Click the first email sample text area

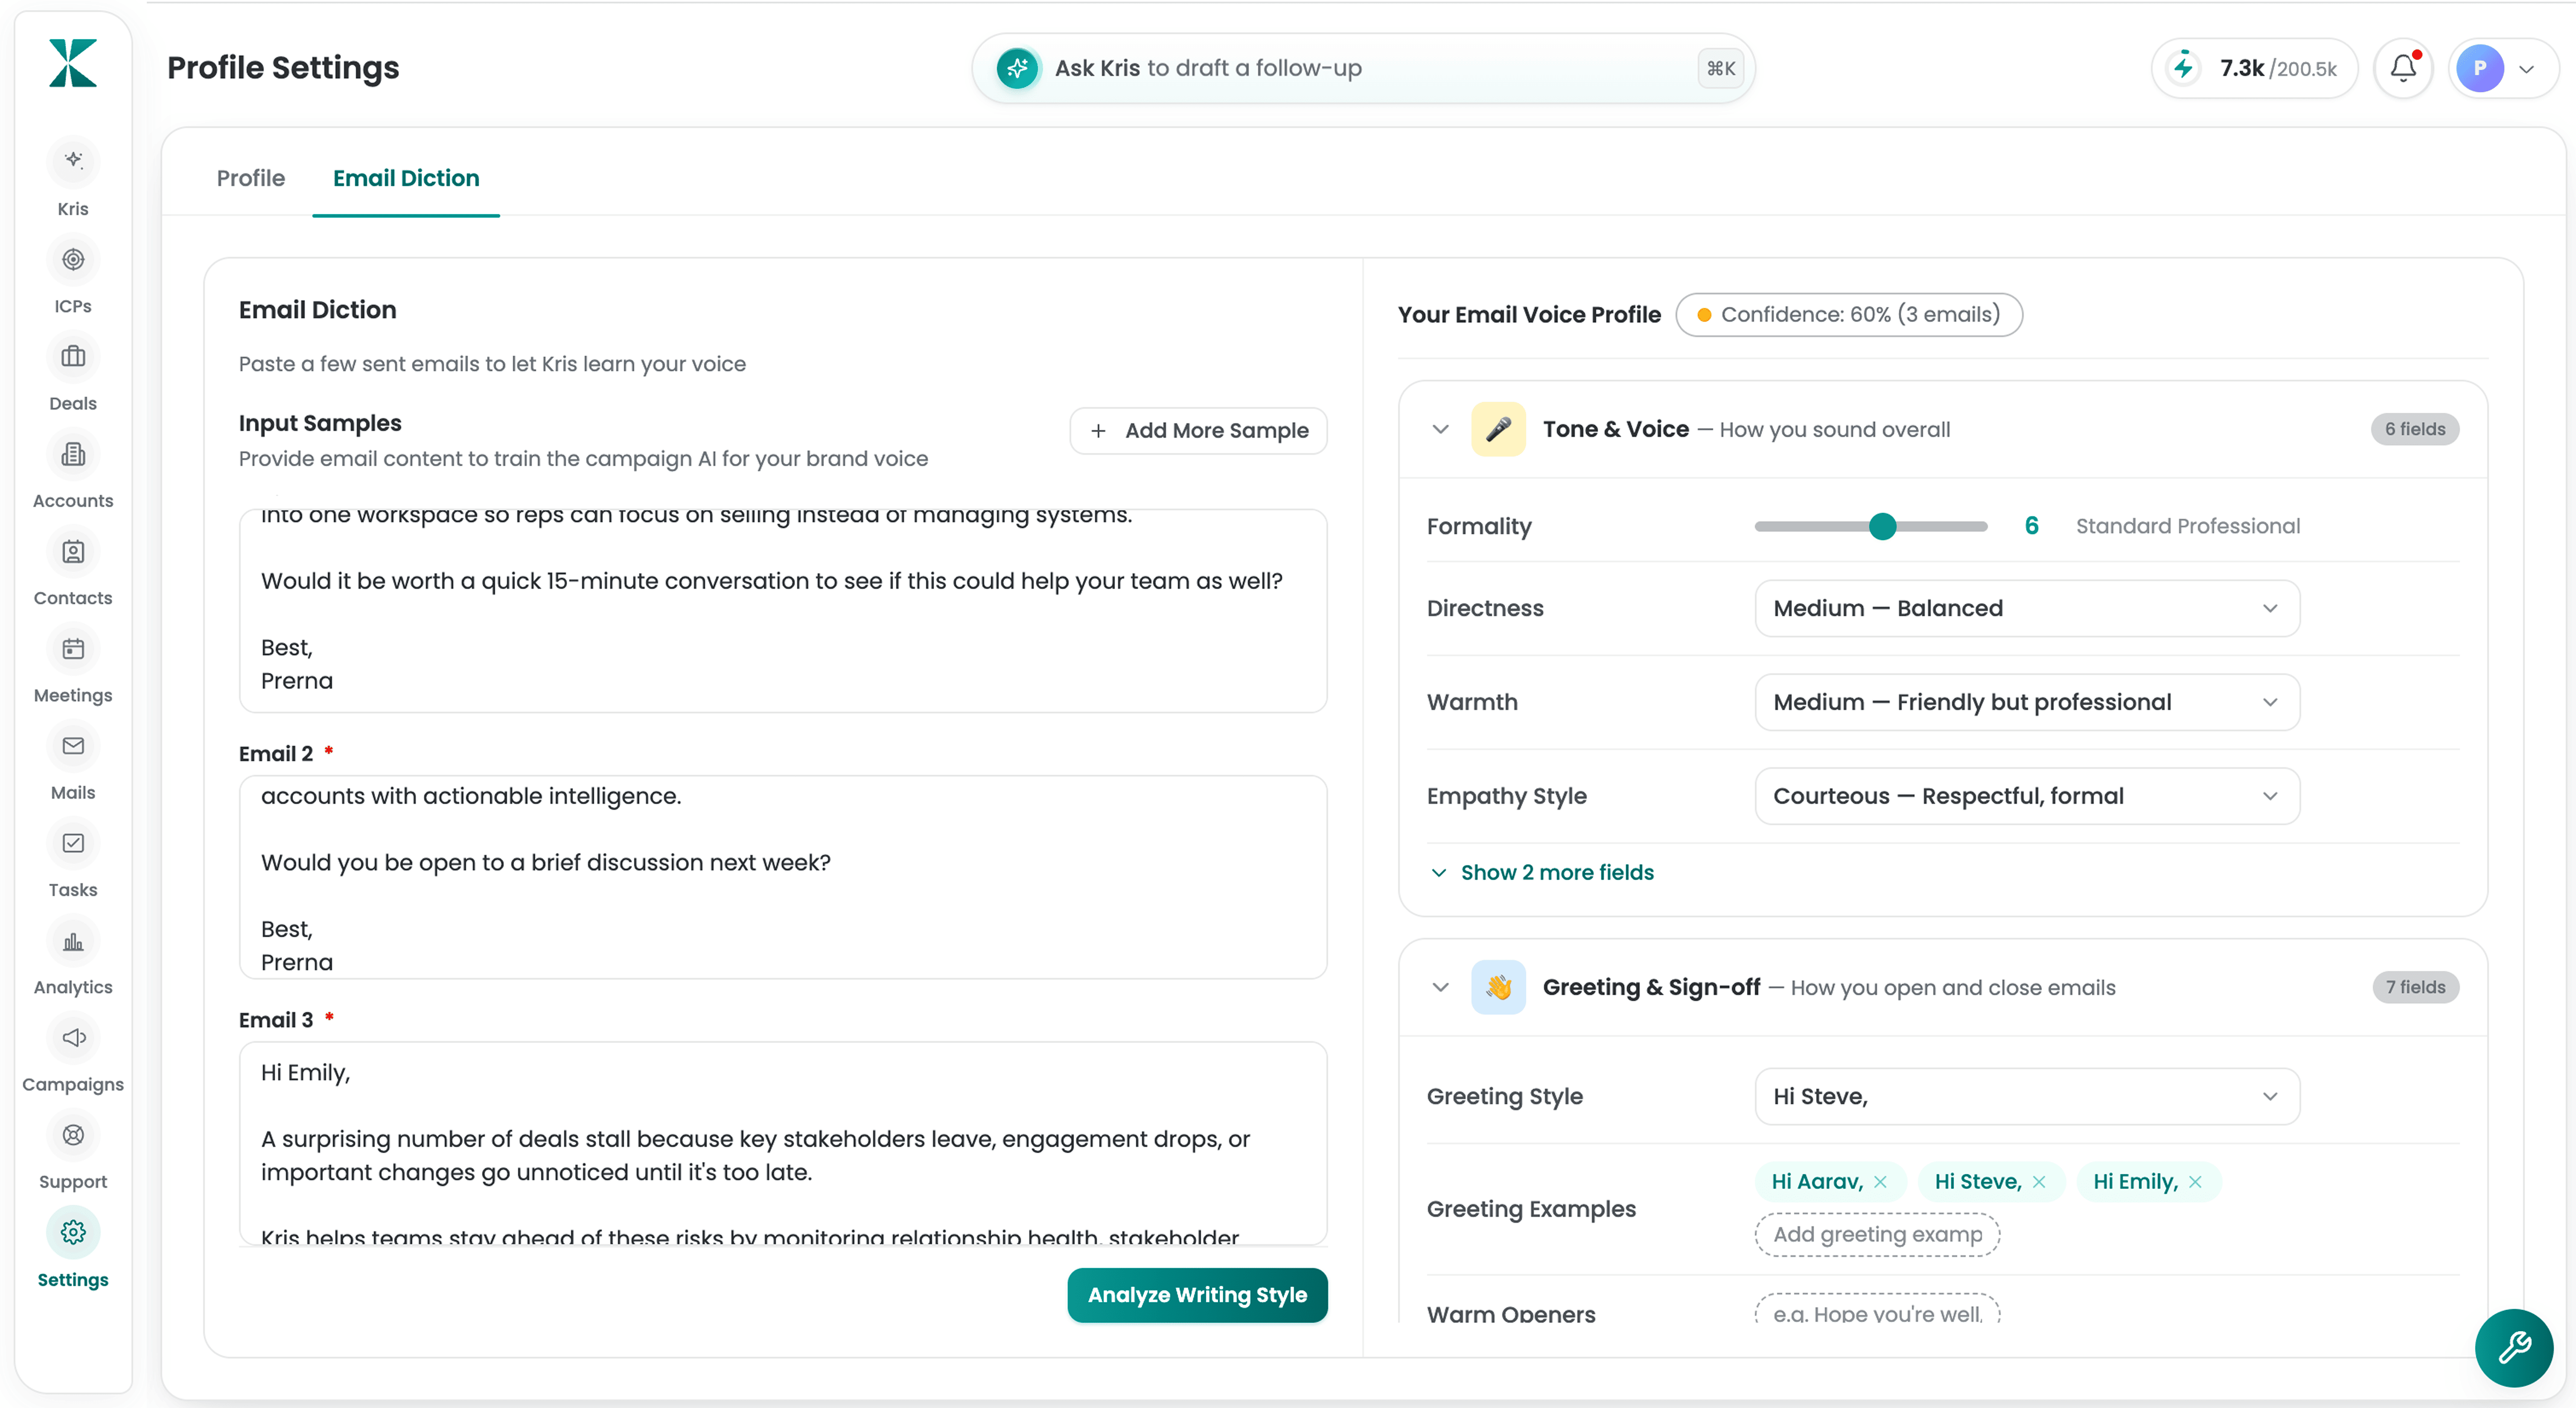(x=783, y=611)
